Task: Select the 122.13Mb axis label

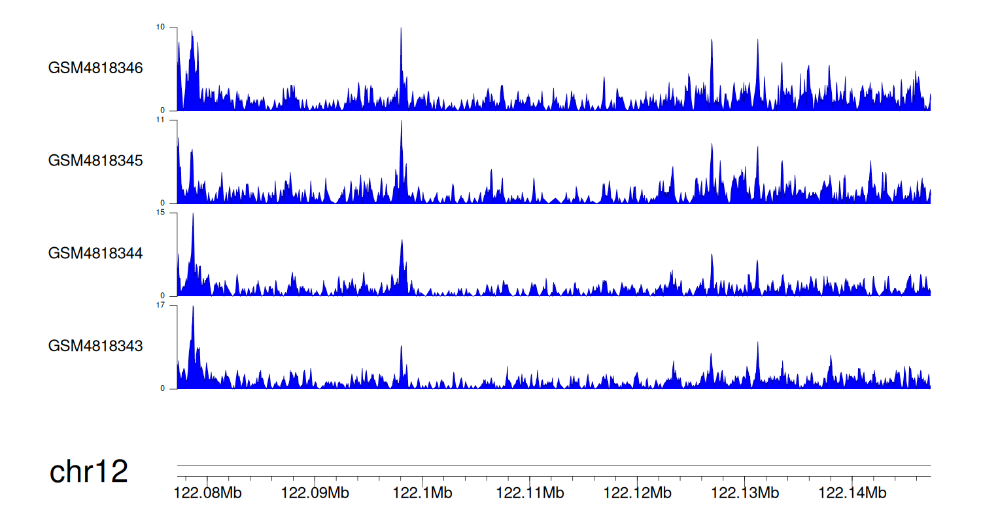Action: (744, 492)
